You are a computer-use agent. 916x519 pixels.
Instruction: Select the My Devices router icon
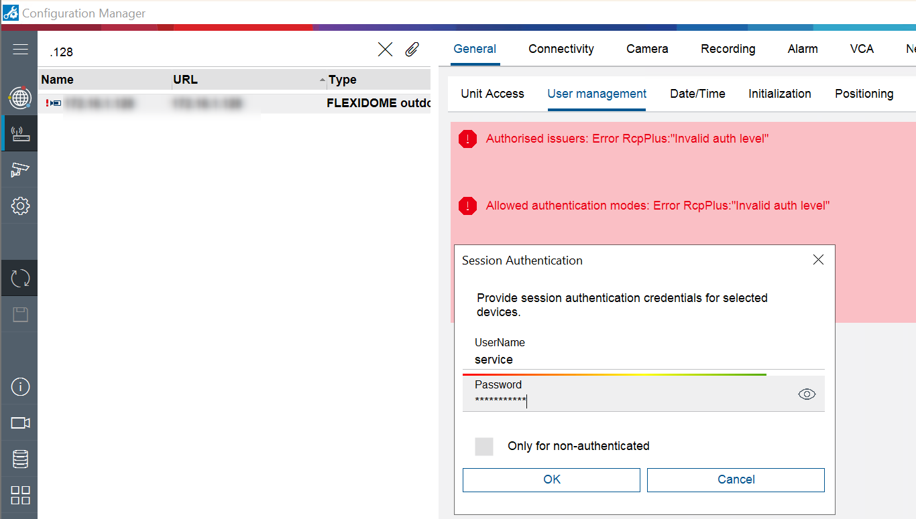[x=20, y=133]
